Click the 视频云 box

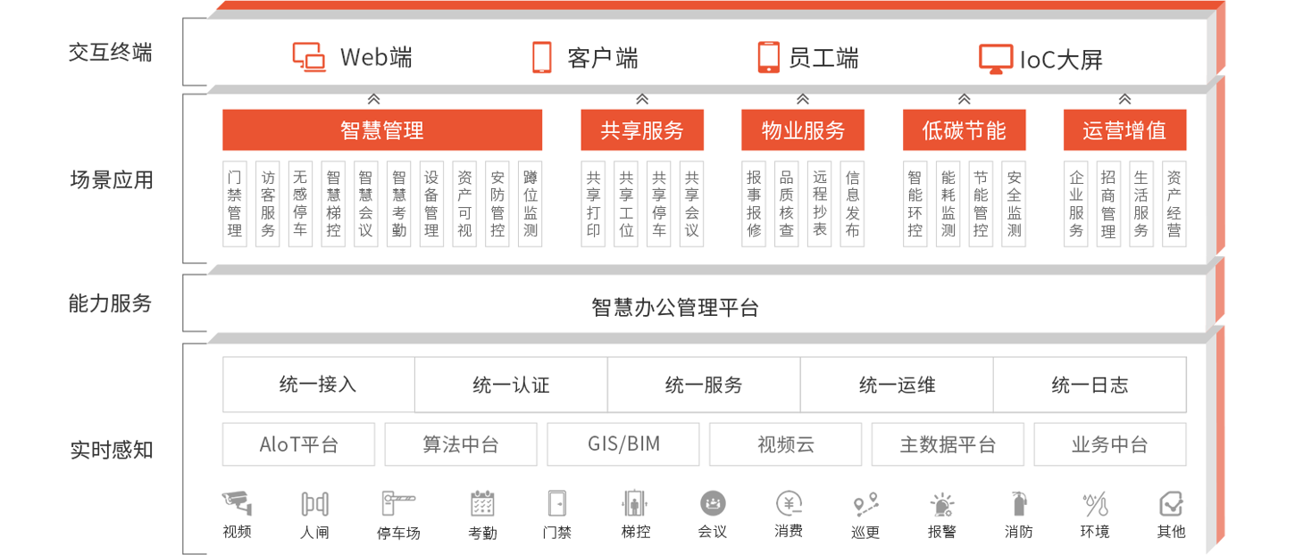pos(786,444)
